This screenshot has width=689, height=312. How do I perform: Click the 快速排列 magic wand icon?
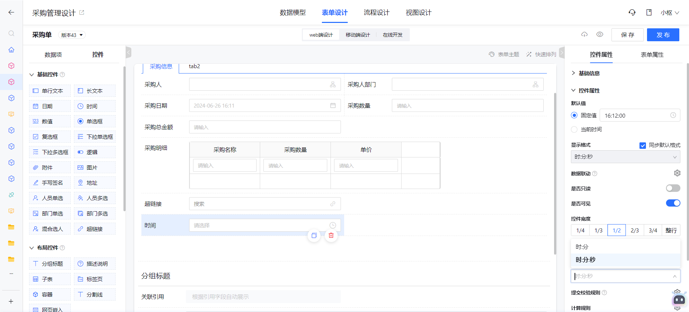[529, 55]
